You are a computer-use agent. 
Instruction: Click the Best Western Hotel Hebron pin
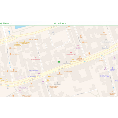(x=108, y=76)
